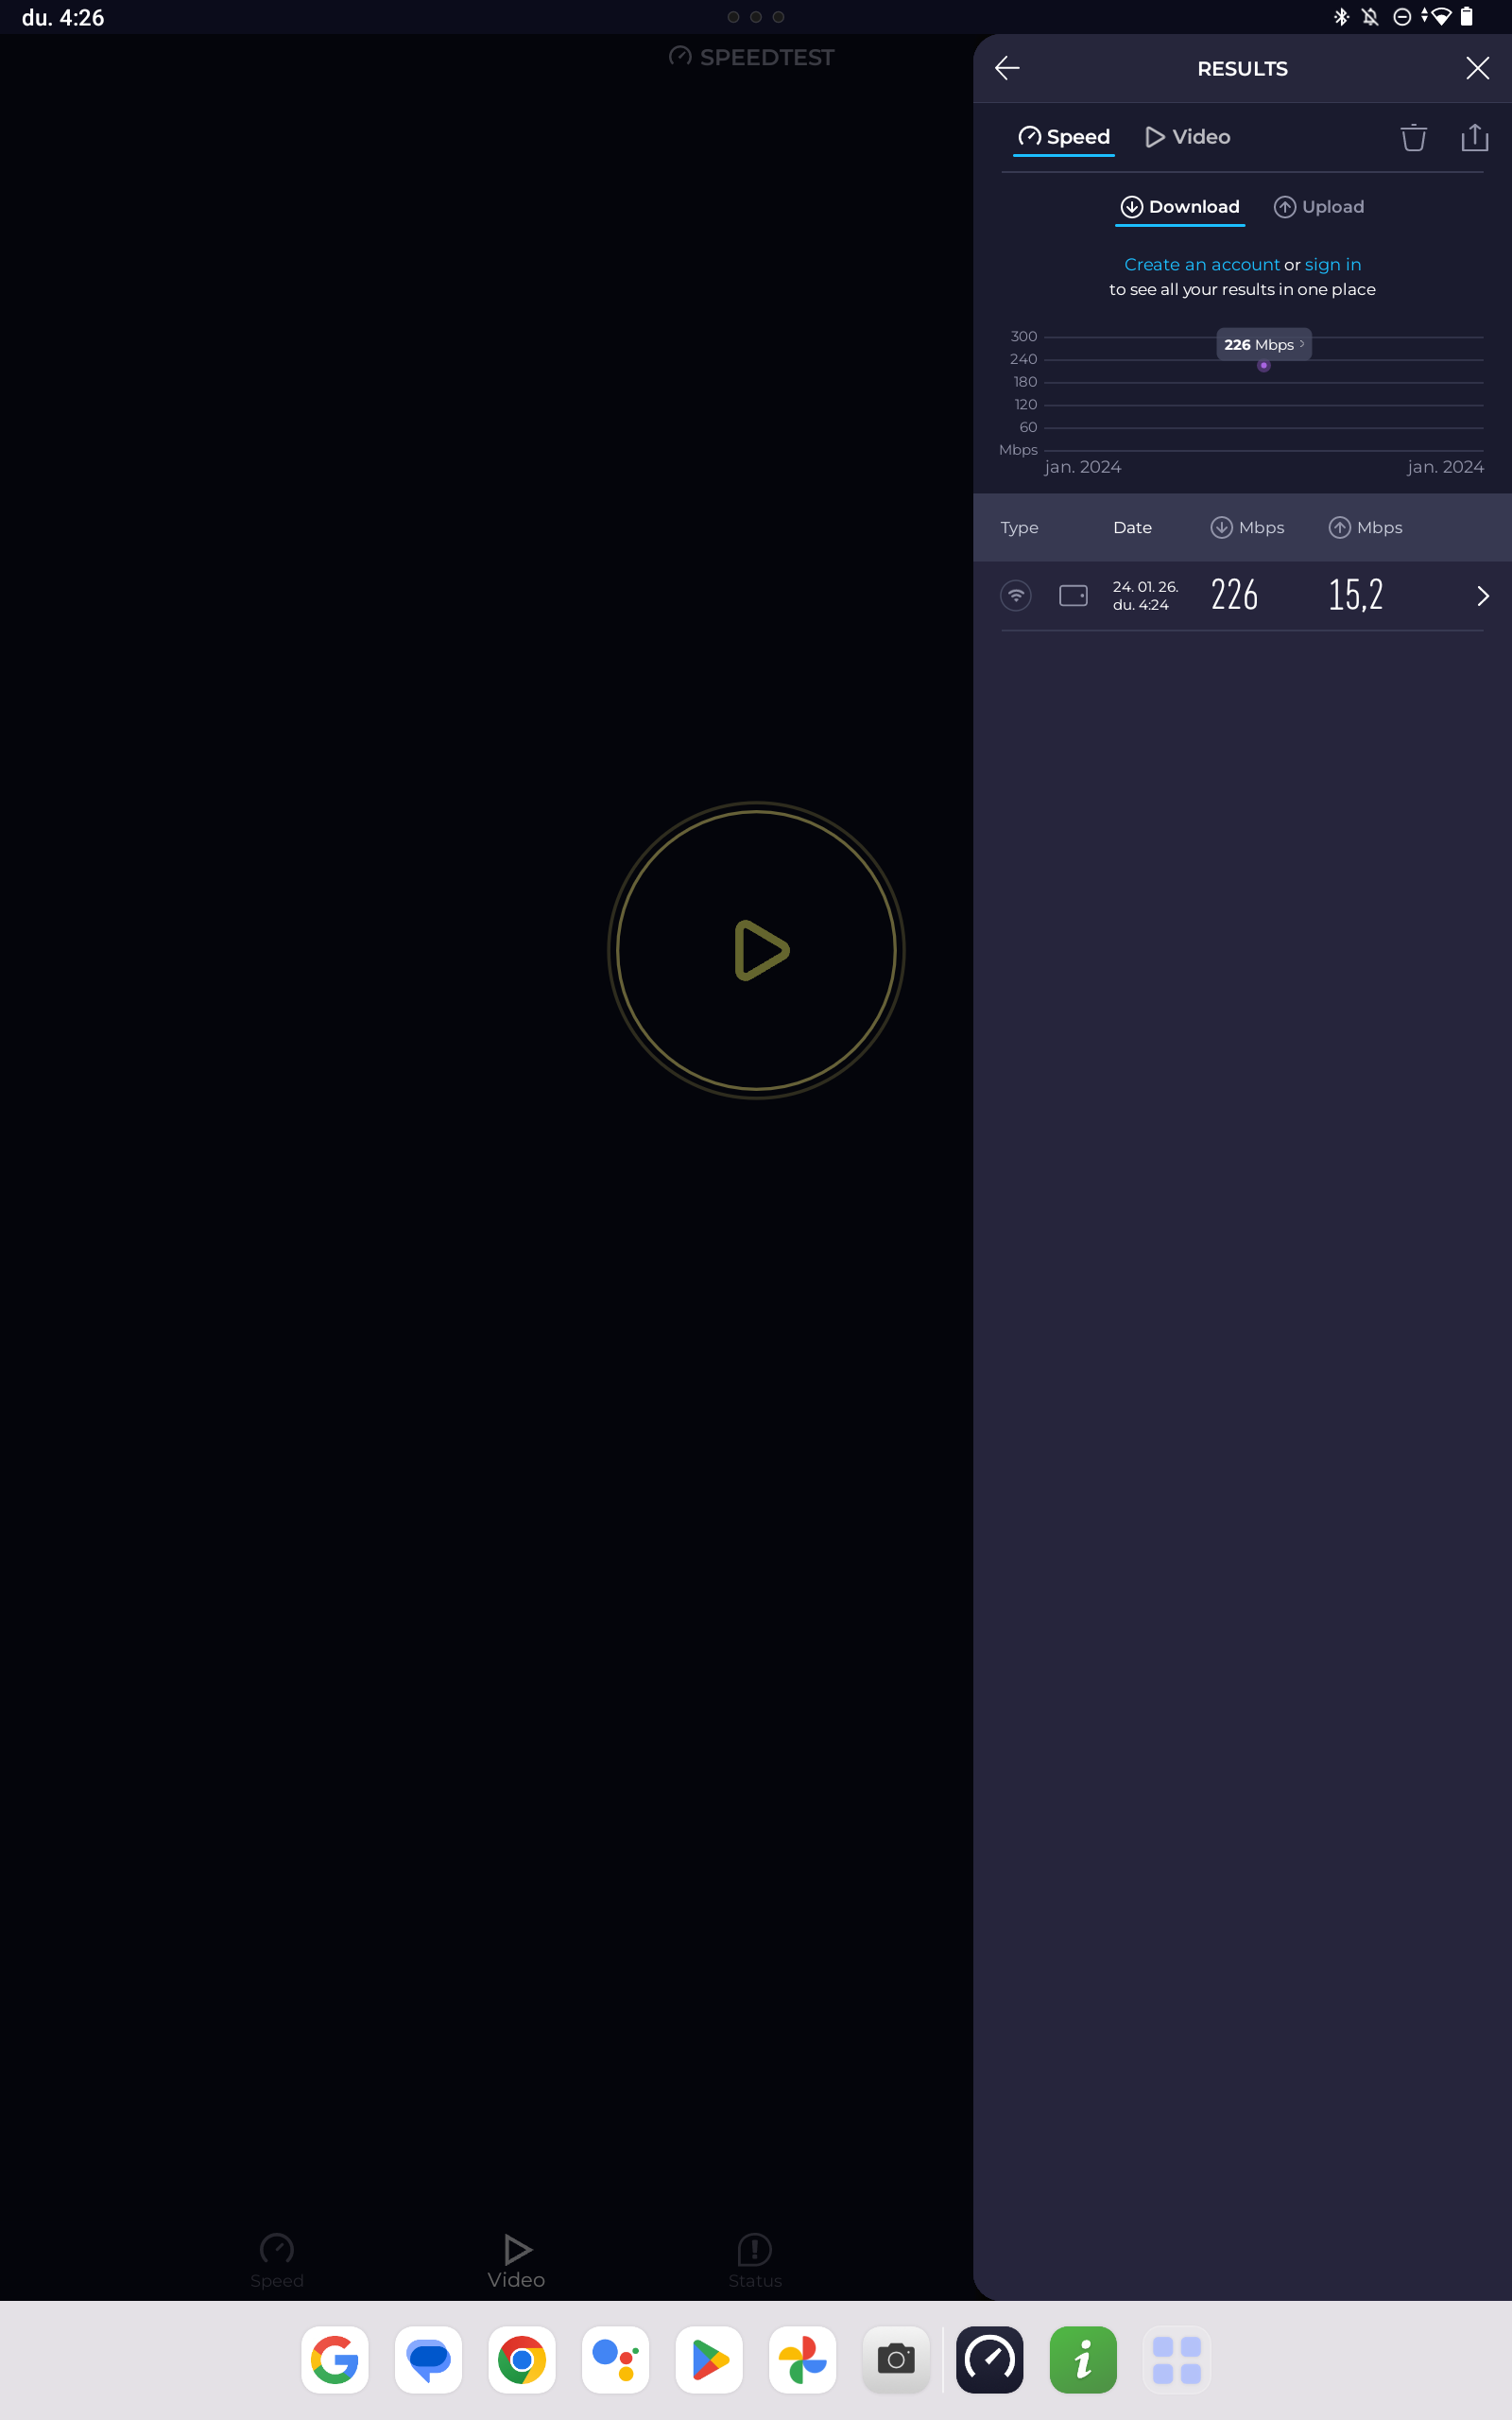Click the 15,2 upload value
1512x2420 pixels.
click(1355, 595)
